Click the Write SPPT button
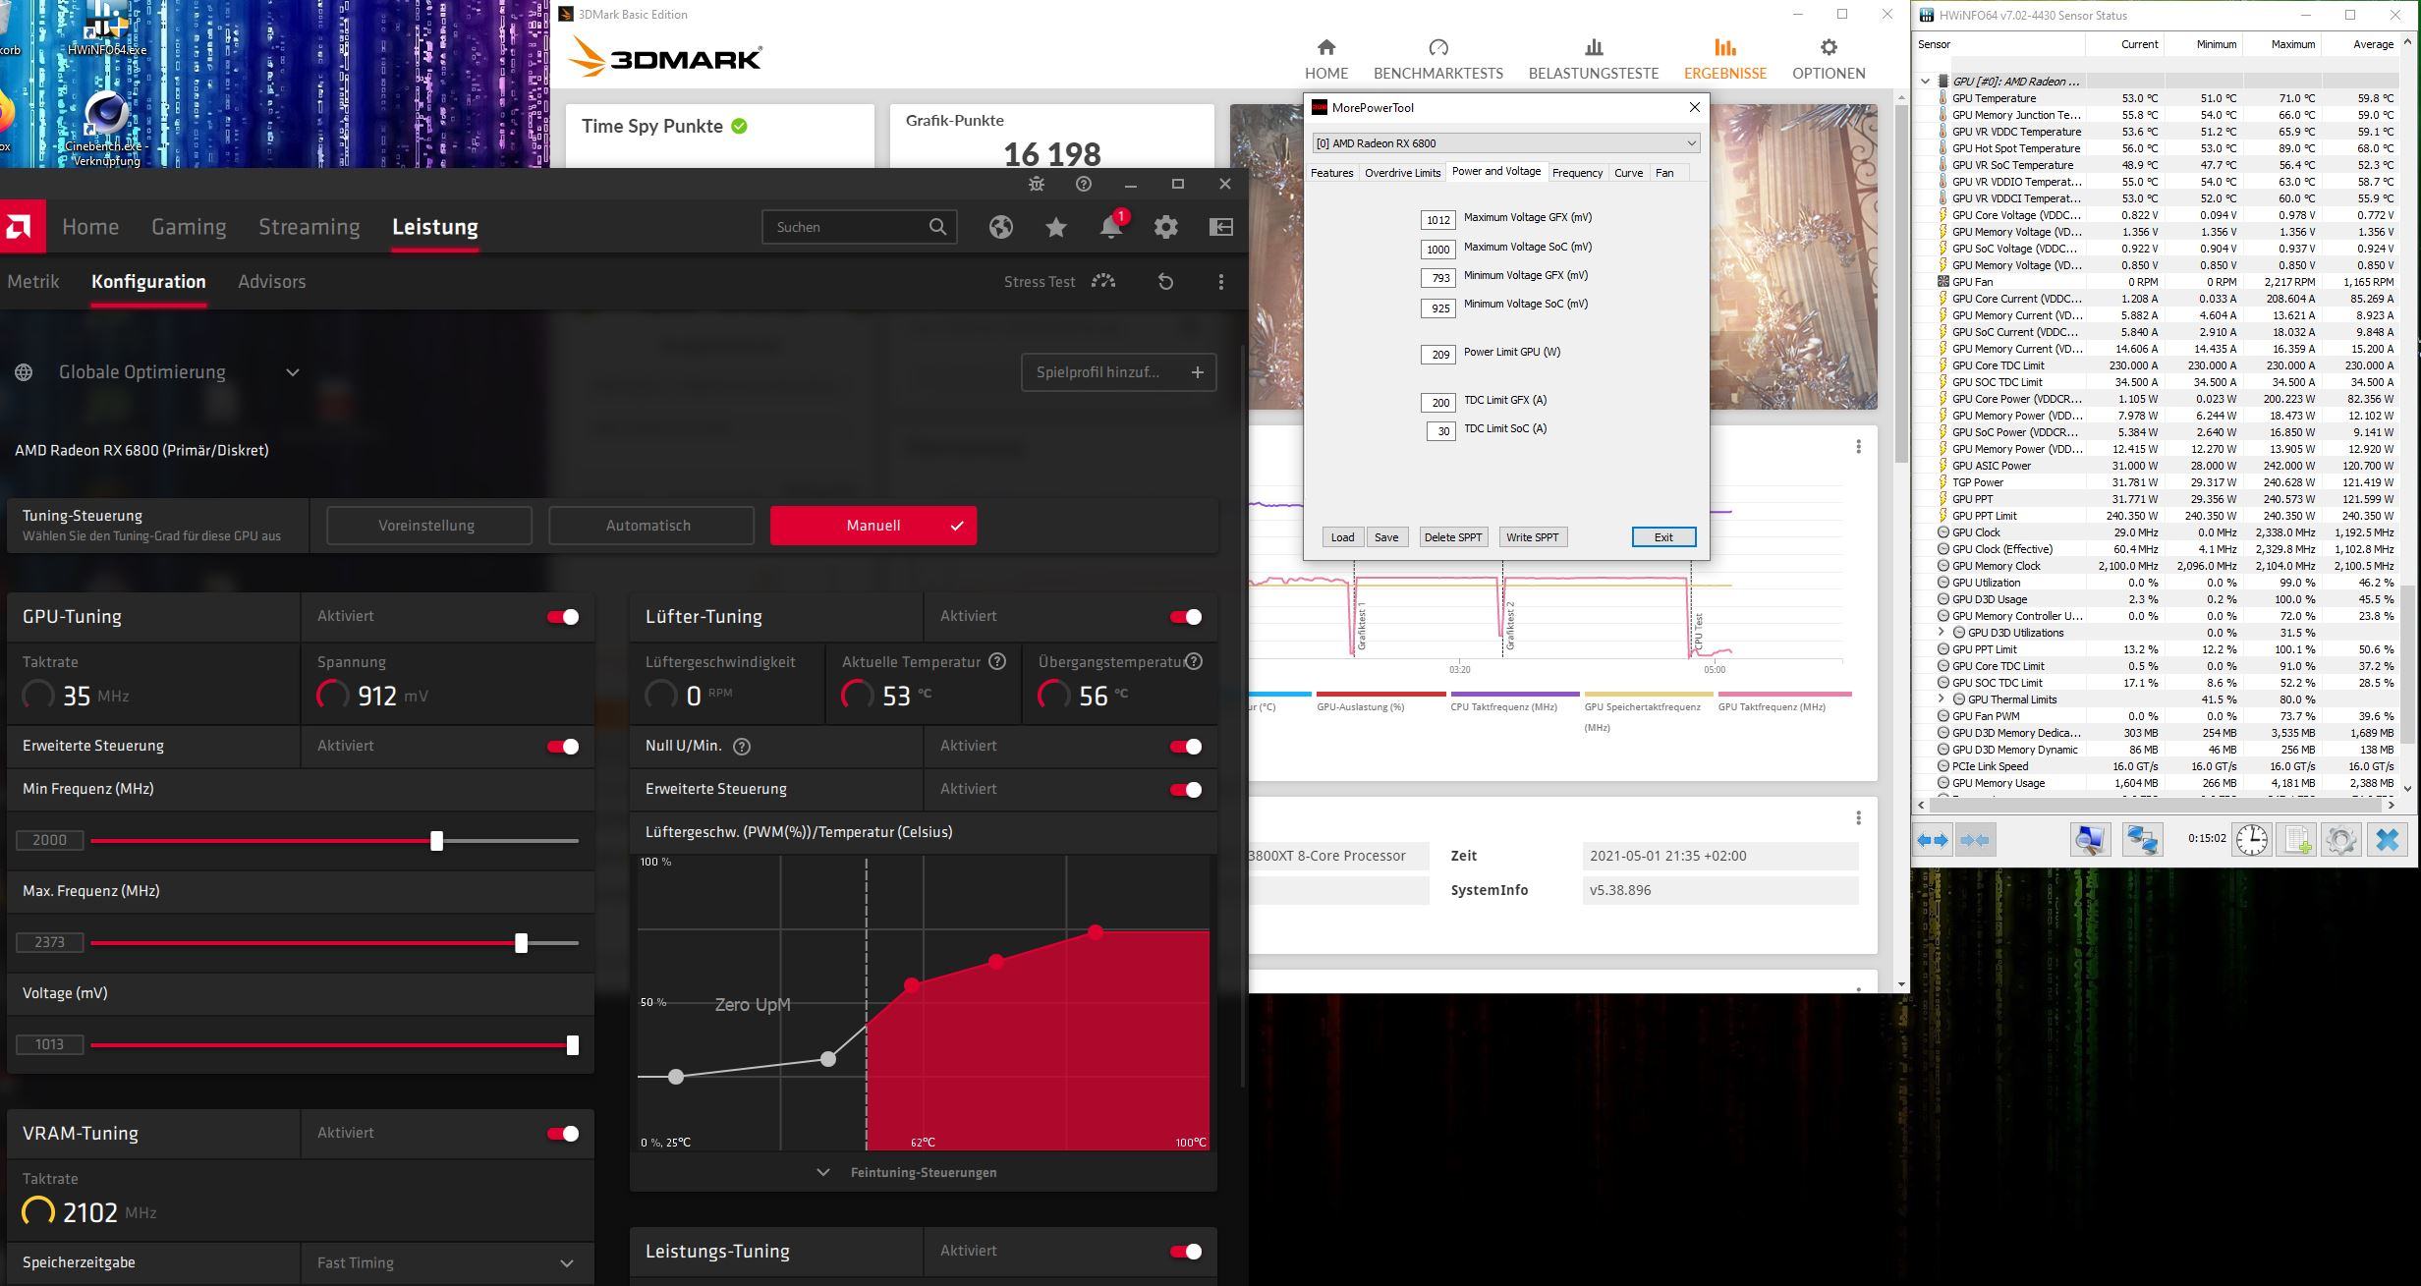The width and height of the screenshot is (2421, 1286). click(x=1532, y=537)
